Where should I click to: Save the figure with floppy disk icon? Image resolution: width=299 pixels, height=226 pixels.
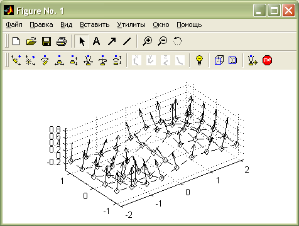point(46,41)
